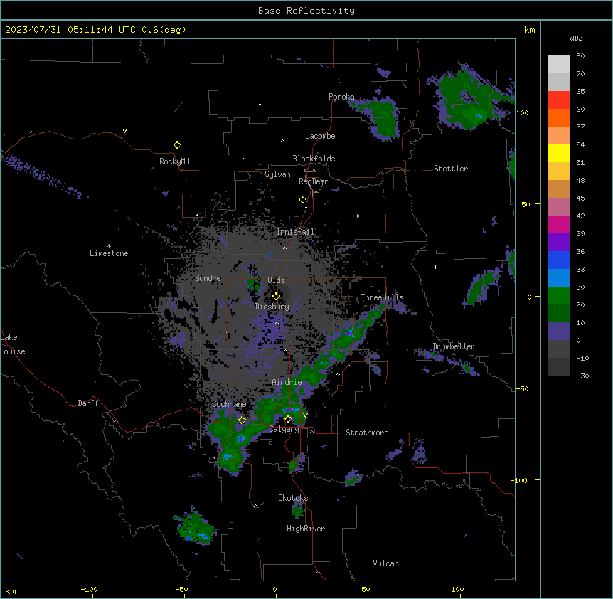This screenshot has width=613, height=599.
Task: Choose the 39 to 36 dBZ purple swatch
Action: coord(559,243)
